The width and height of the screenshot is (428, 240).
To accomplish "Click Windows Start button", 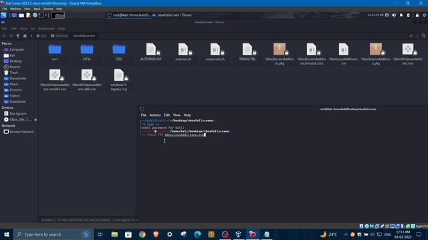I will pos(7,234).
